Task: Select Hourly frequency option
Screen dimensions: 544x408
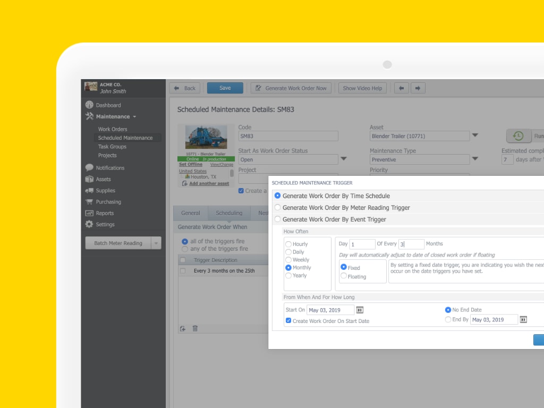Action: (288, 244)
